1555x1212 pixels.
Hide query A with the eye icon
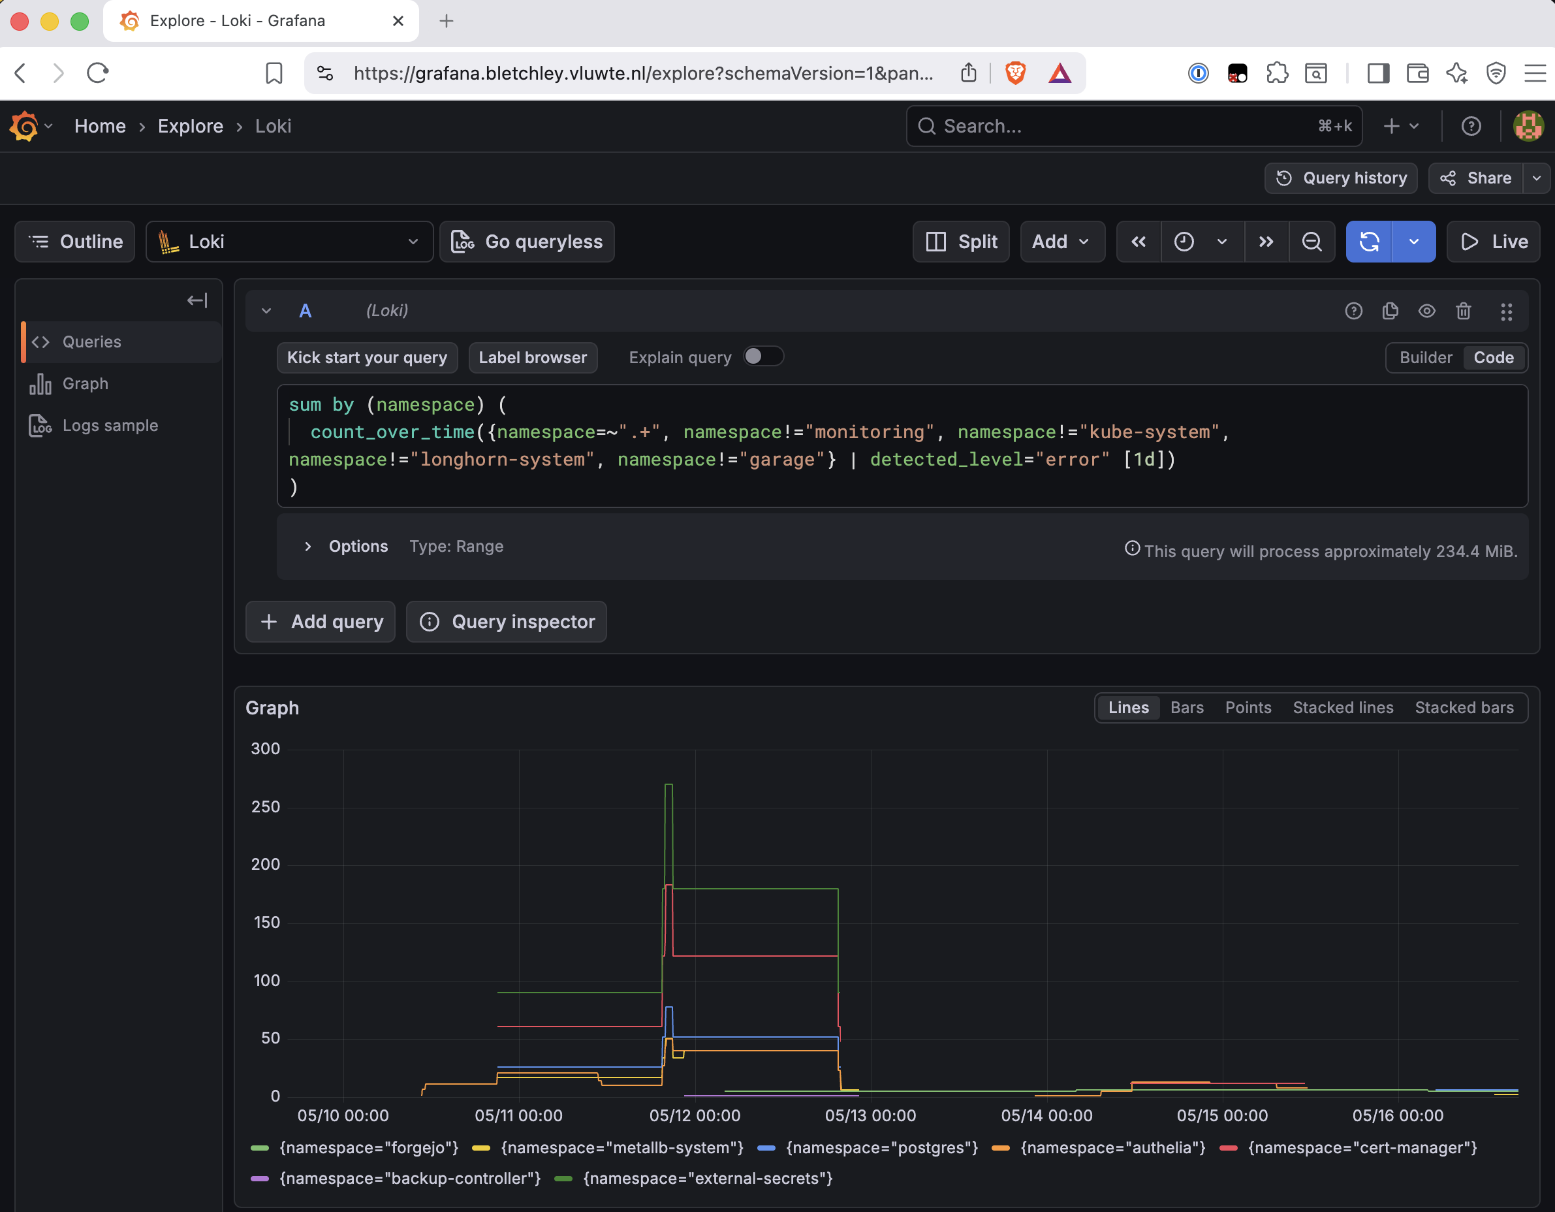(x=1426, y=311)
